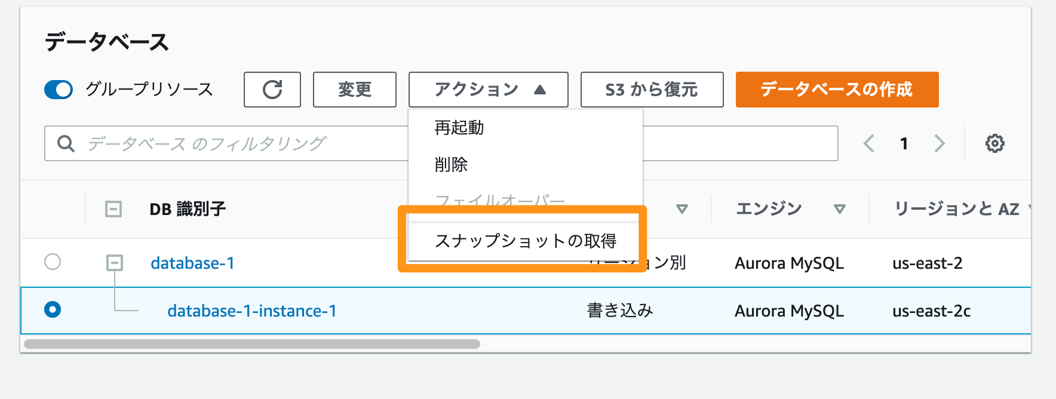Click the refresh databases icon button
Screen dimensions: 1056x399
(272, 90)
